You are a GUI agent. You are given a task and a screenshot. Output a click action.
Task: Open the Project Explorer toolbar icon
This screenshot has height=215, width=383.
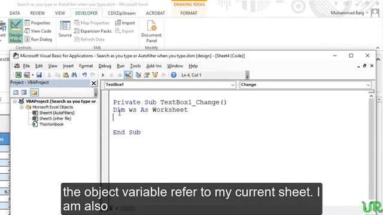[138, 75]
